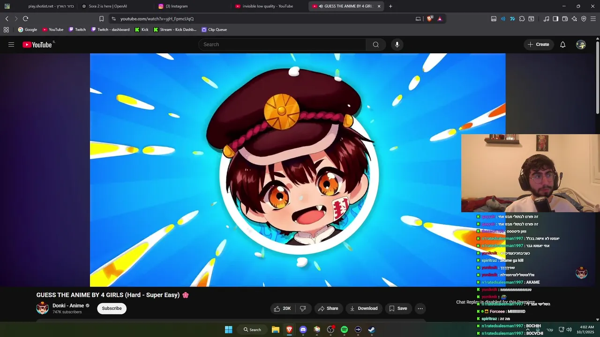The width and height of the screenshot is (600, 337).
Task: Open a new browser tab
Action: pyautogui.click(x=390, y=6)
